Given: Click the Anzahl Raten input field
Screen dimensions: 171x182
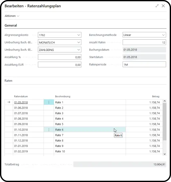Looking at the screenshot, I should 144,43.
